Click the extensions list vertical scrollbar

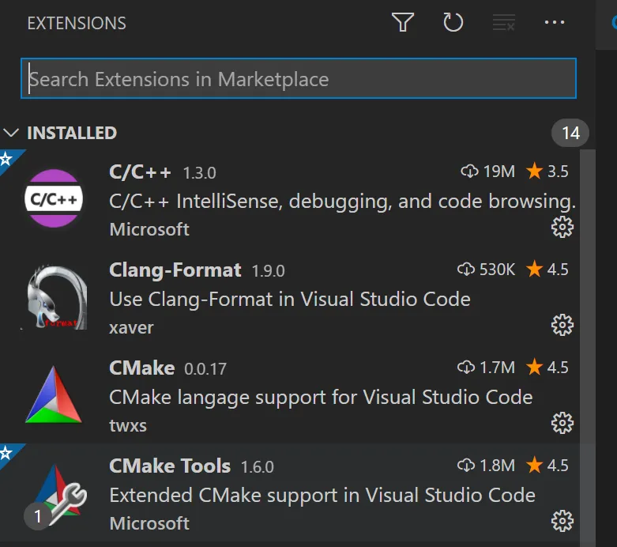(x=588, y=346)
